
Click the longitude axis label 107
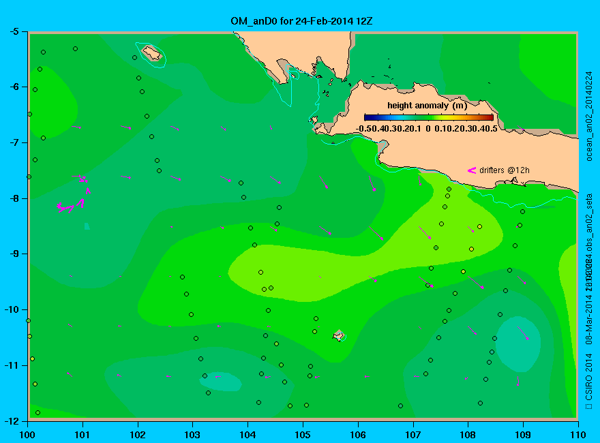click(413, 435)
